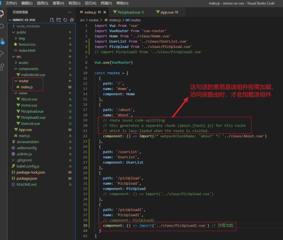Click the routes symbol icon in breadcrumb
This screenshot has width=283, height=240.
[128, 20]
